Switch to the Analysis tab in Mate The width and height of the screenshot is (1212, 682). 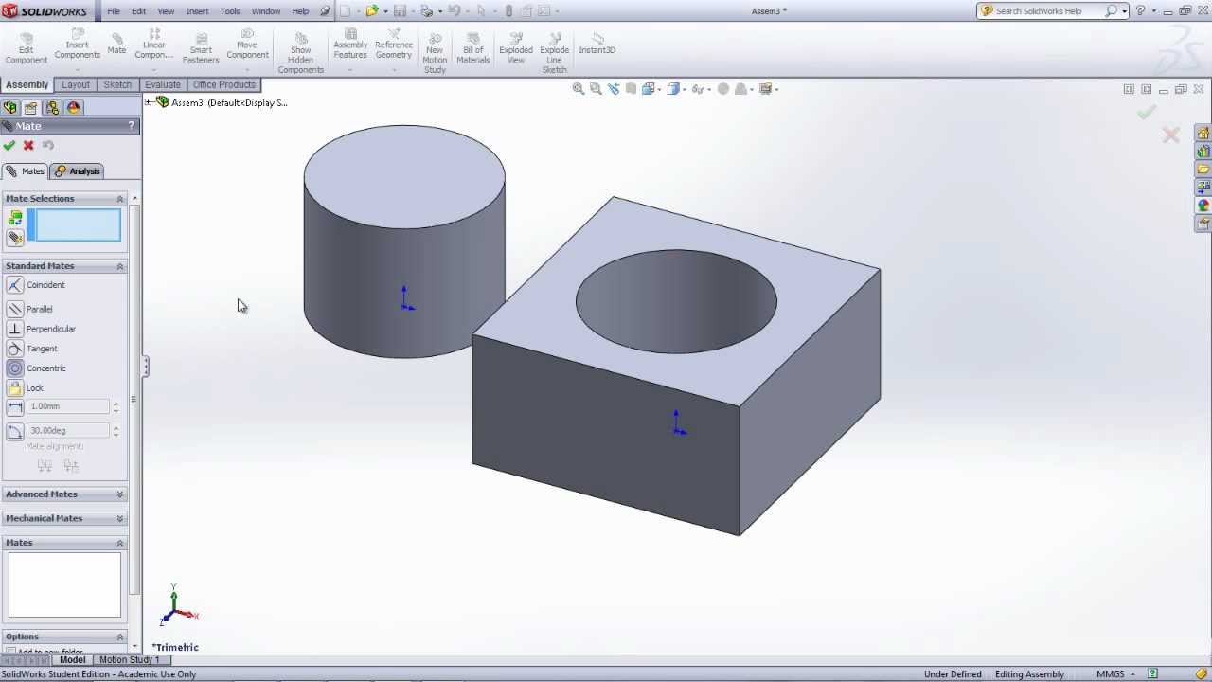tap(78, 171)
